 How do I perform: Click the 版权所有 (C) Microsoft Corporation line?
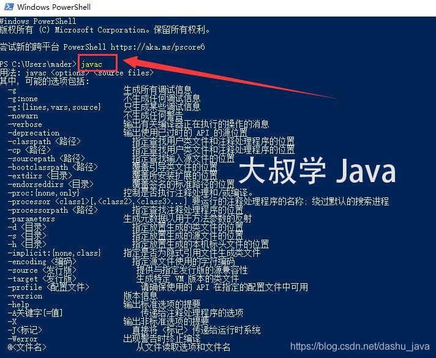[x=105, y=30]
